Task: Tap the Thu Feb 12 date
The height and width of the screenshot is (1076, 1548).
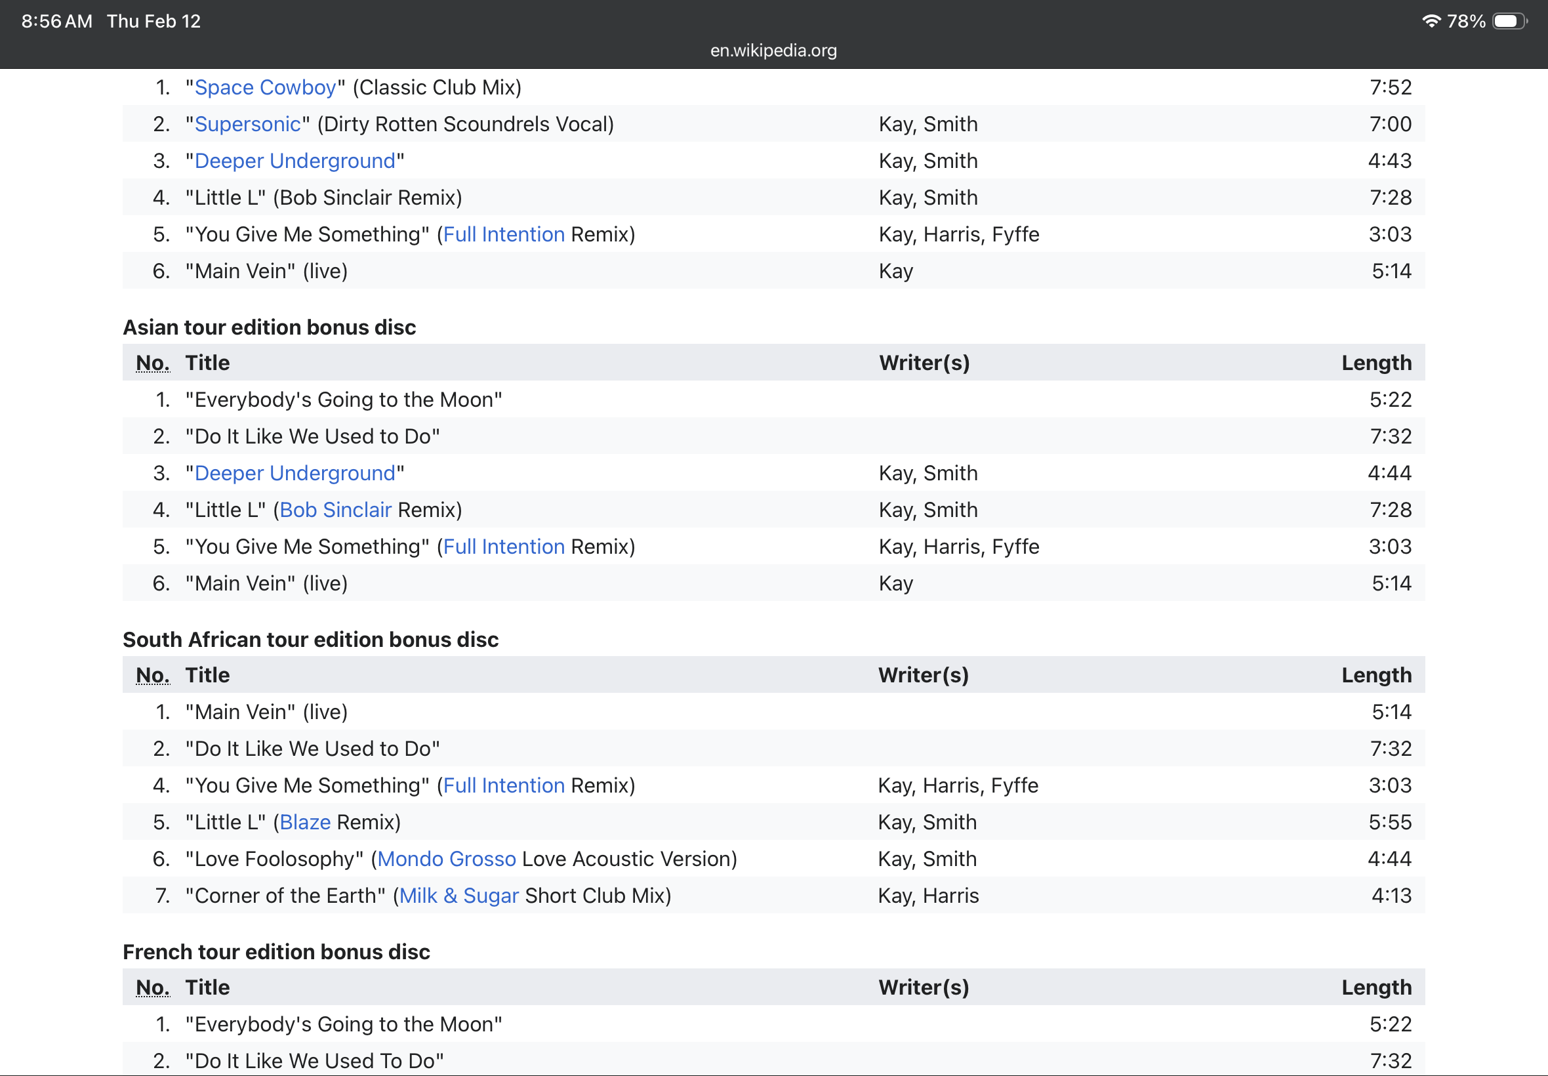Action: tap(153, 21)
